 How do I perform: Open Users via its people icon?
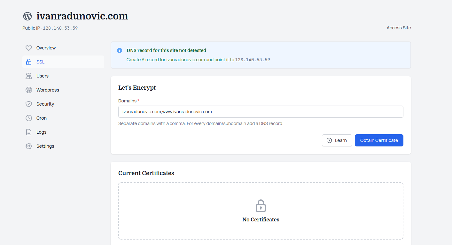click(x=29, y=76)
